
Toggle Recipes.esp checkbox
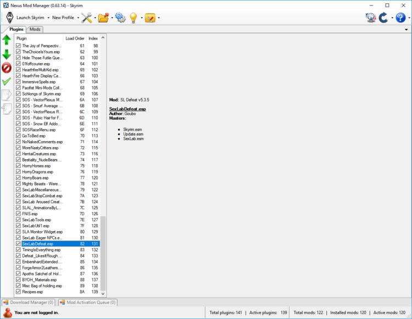click(18, 292)
